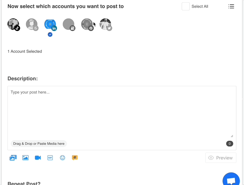This screenshot has height=185, width=244.
Task: Click Drag & Drop or Paste Media label
Action: [39, 144]
